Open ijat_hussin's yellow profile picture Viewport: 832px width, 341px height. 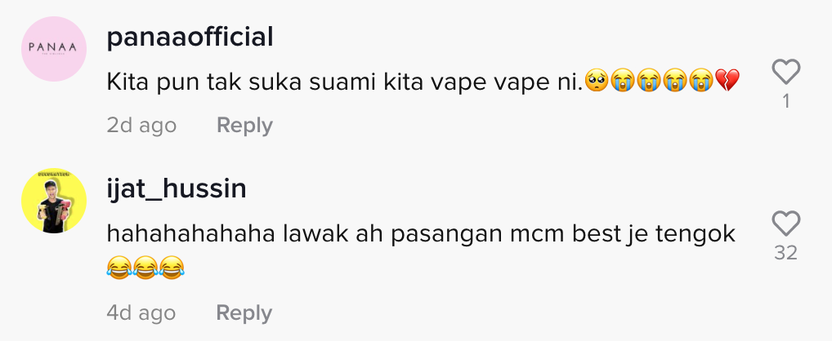pyautogui.click(x=54, y=201)
